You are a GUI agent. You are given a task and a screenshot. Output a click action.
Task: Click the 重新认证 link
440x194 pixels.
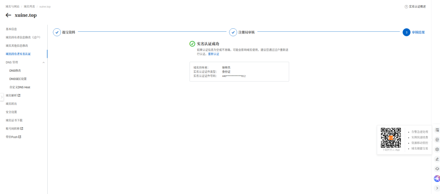pos(214,54)
